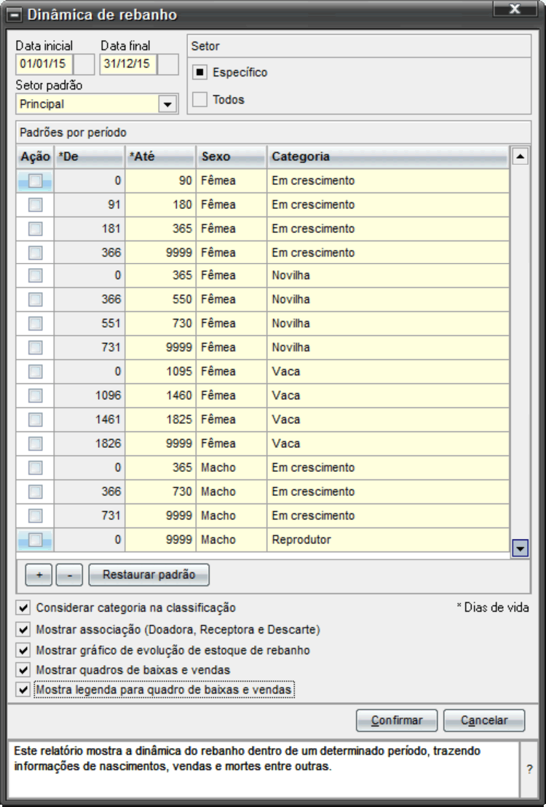Click the Data inicial field 01/01/15
Viewport: 546px width, 807px height.
click(44, 64)
